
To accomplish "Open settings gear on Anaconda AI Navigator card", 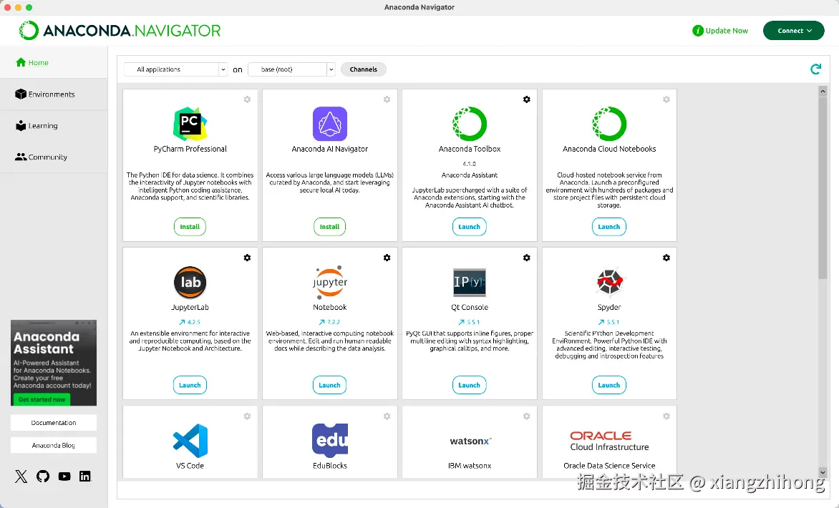I will [387, 99].
